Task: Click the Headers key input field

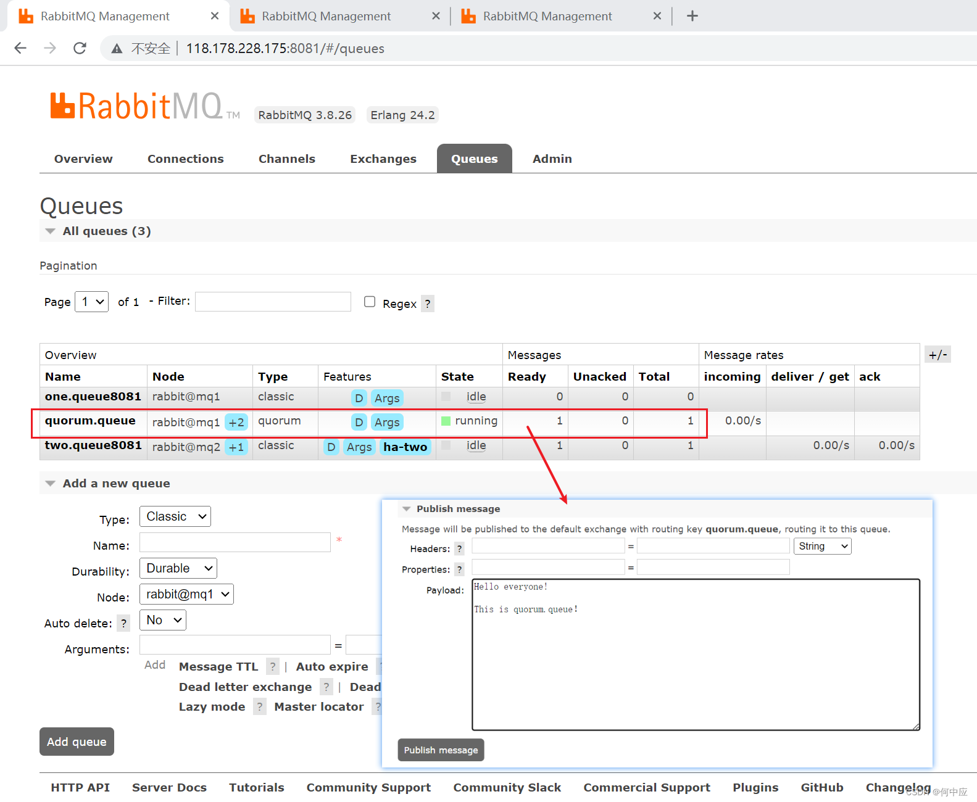Action: pyautogui.click(x=548, y=546)
